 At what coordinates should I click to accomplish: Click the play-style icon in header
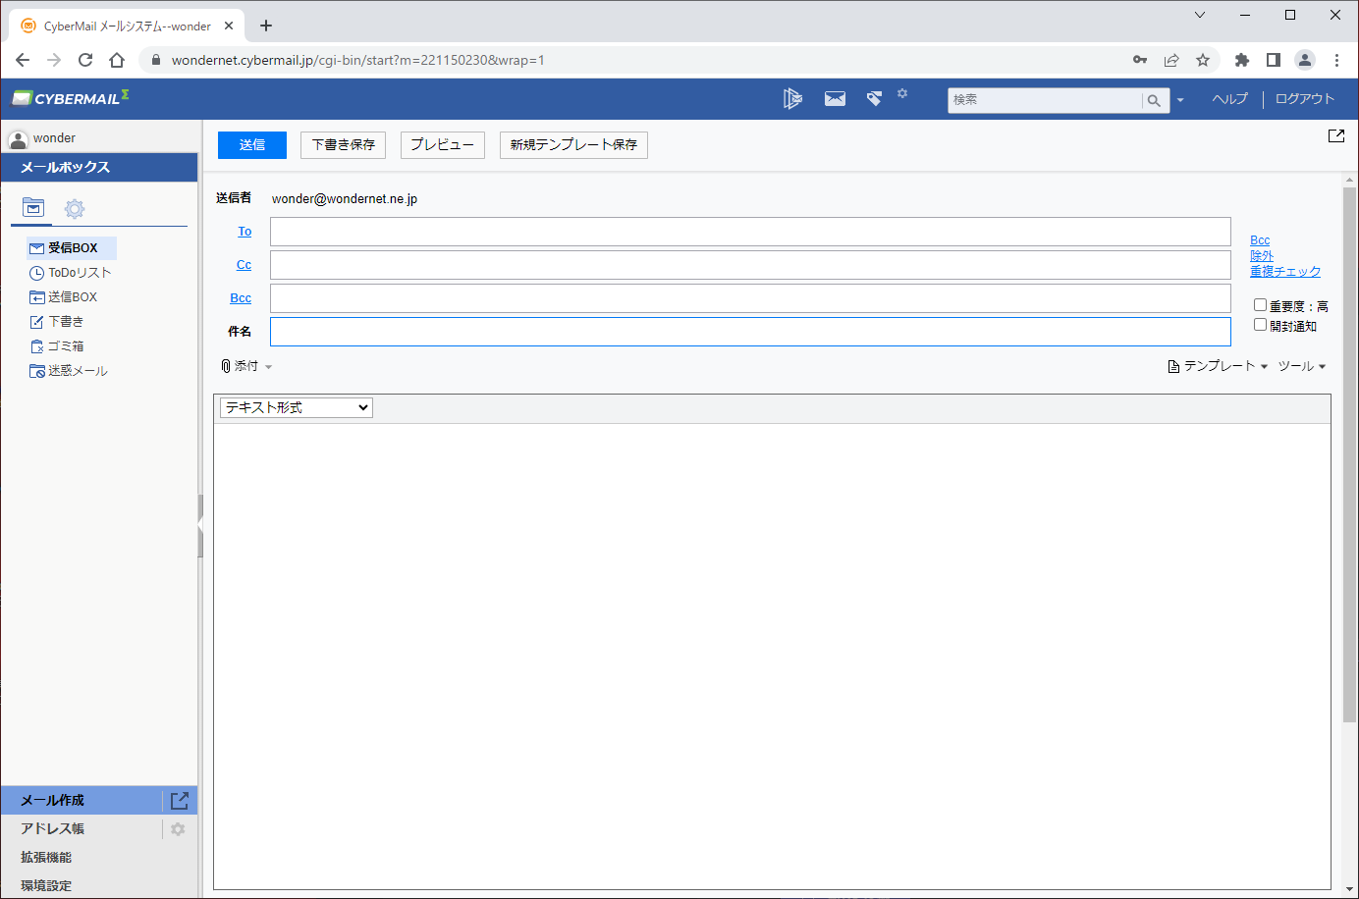(792, 98)
